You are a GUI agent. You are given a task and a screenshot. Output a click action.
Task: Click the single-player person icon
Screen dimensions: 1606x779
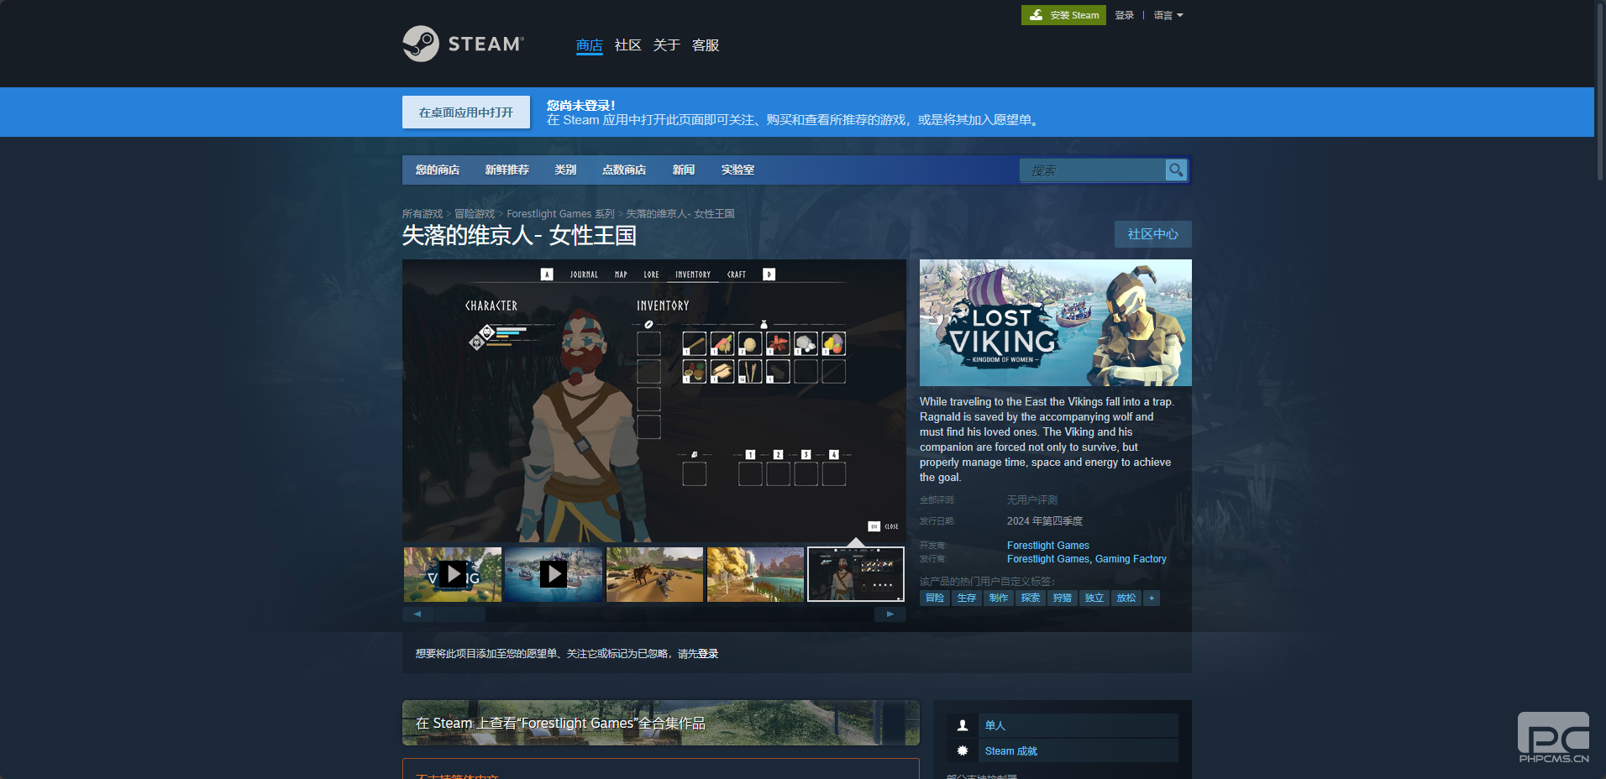[x=963, y=725]
